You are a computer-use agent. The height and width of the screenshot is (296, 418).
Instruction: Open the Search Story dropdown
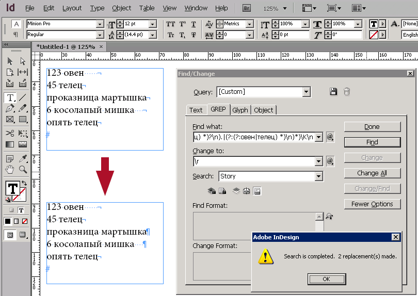tap(318, 176)
